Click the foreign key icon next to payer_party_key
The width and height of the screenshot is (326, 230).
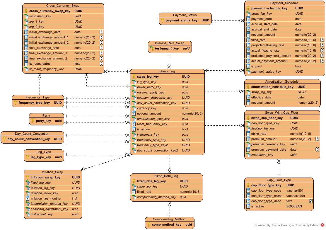[x=134, y=87]
